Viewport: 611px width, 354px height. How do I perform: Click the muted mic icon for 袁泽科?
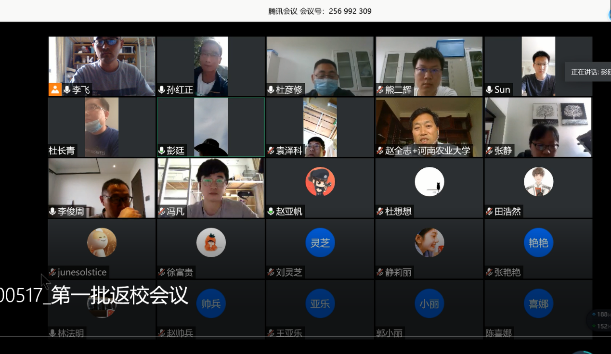click(x=271, y=151)
